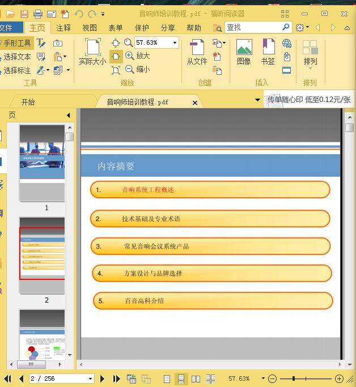356x387 pixels.
Task: Open the settings gear dropdown
Action: coord(302,27)
